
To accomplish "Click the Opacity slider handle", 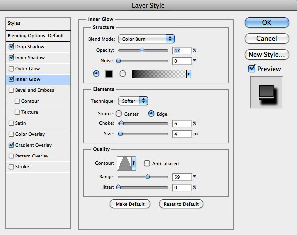I will click(x=142, y=50).
